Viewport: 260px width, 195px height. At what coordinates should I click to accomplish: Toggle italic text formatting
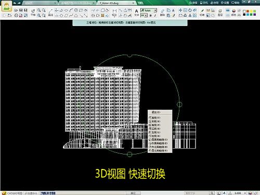pyautogui.click(x=155, y=16)
